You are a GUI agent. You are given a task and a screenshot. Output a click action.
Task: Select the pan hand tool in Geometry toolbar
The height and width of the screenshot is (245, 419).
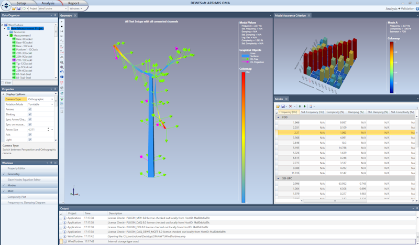point(62,57)
